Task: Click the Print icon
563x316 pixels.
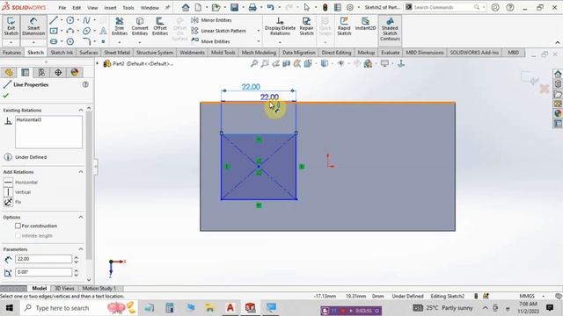Action: [252, 7]
